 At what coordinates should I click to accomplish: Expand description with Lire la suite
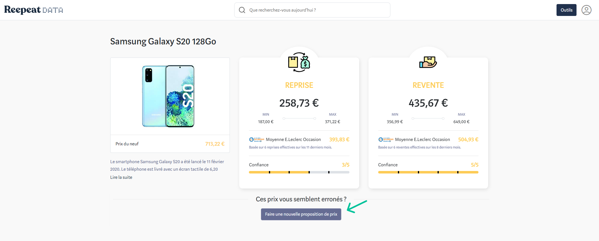tap(121, 177)
